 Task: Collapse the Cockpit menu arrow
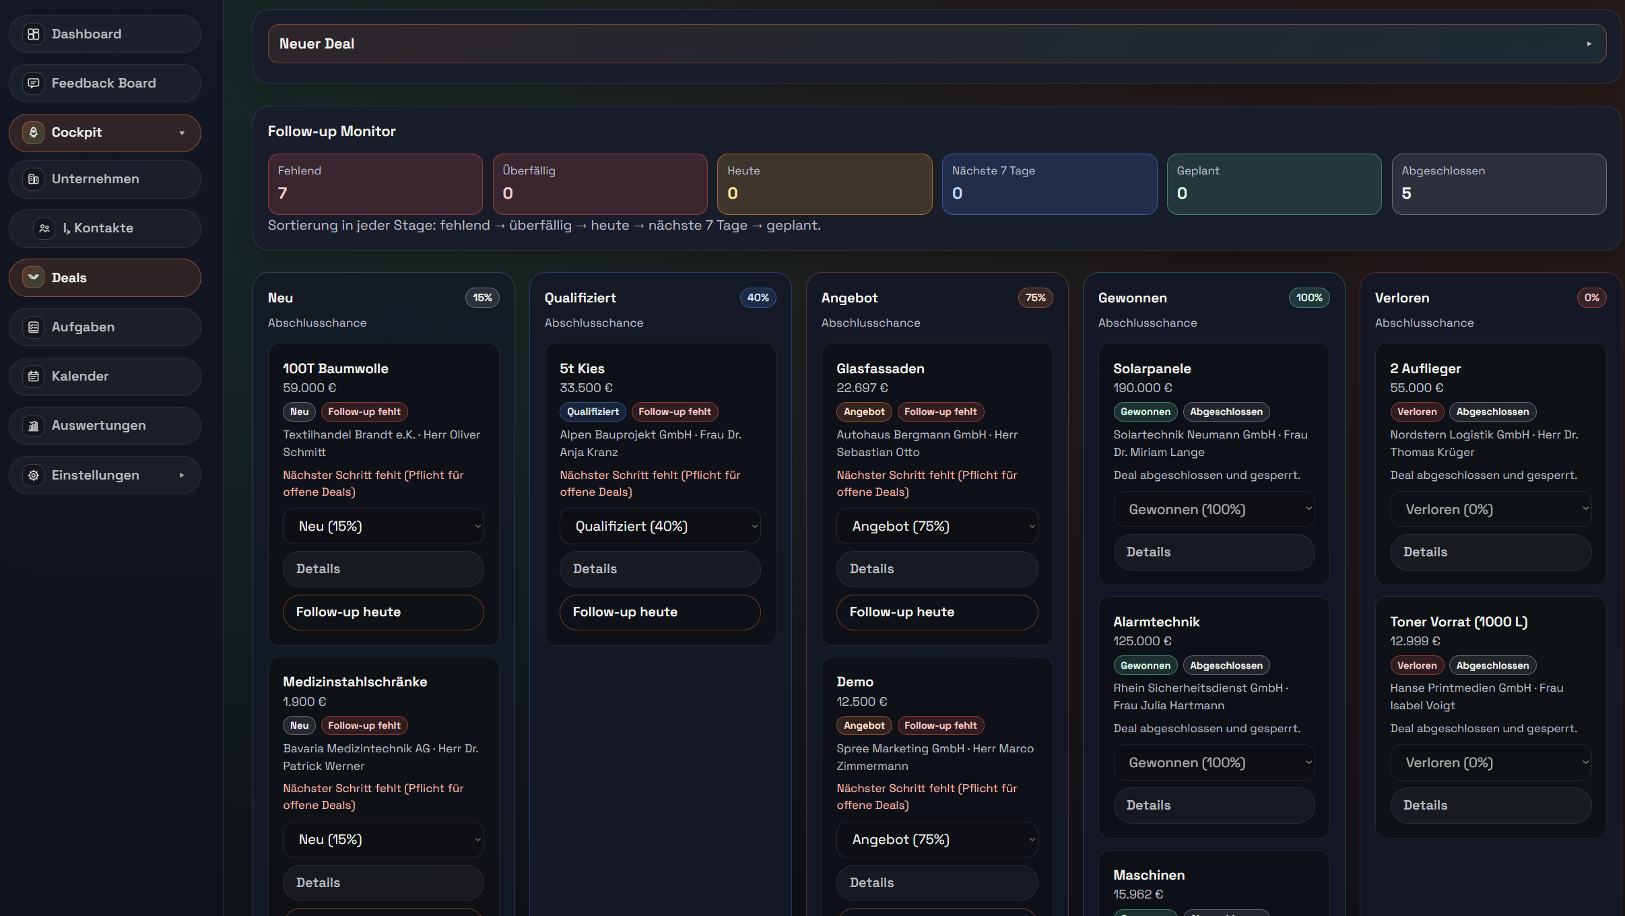(x=182, y=133)
